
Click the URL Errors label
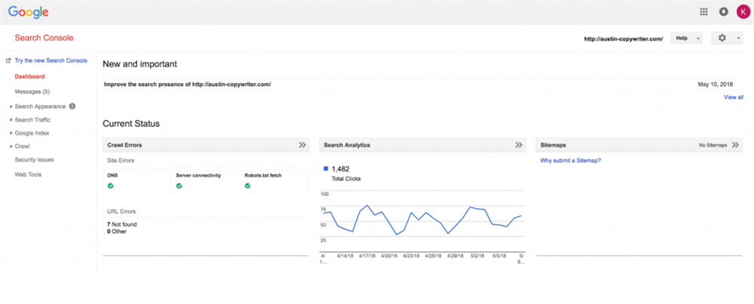(121, 211)
